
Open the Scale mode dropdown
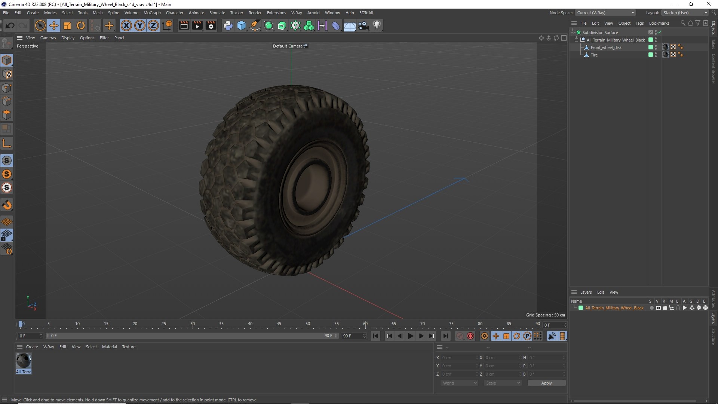tap(503, 383)
